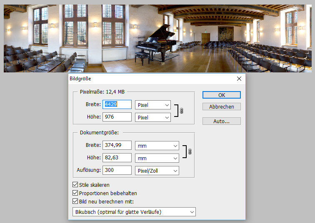Open the Pixel unit dropdown for pixel Höhe
The image size is (315, 223).
tap(152, 117)
